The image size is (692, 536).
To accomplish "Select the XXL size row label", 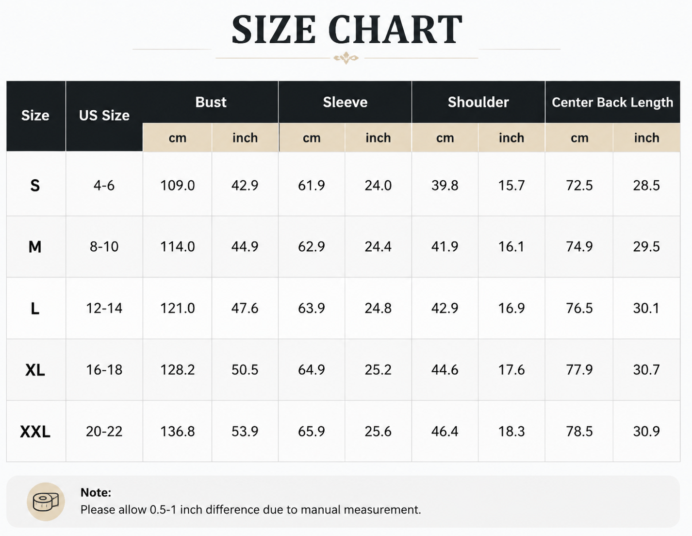I will 35,432.
